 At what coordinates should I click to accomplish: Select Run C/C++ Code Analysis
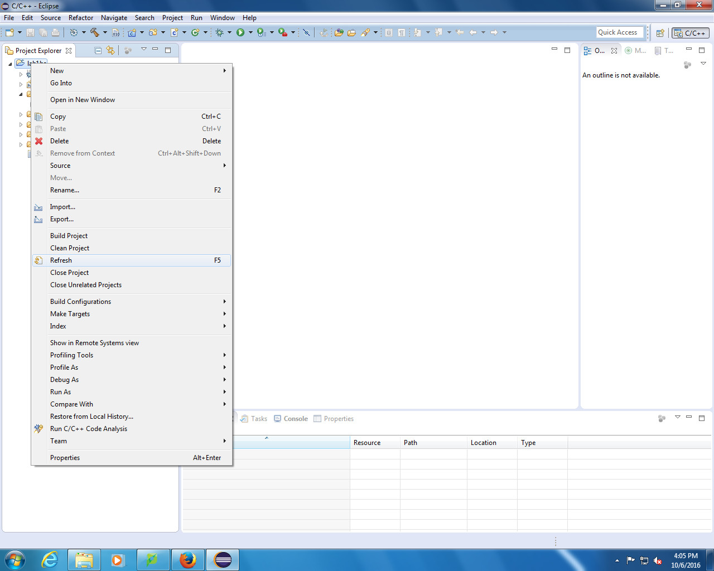coord(132,429)
